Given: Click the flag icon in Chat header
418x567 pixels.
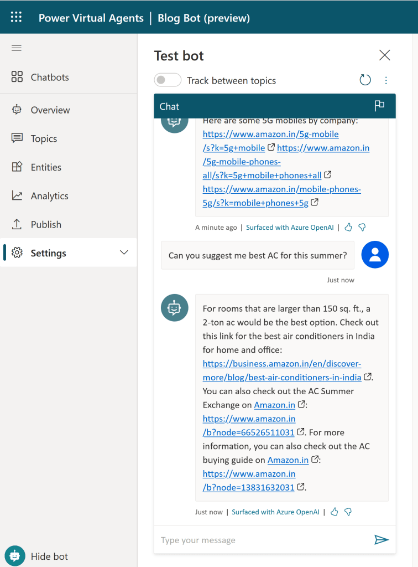Looking at the screenshot, I should 379,106.
